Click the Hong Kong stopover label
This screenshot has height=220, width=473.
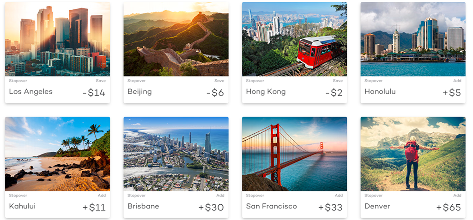266,92
